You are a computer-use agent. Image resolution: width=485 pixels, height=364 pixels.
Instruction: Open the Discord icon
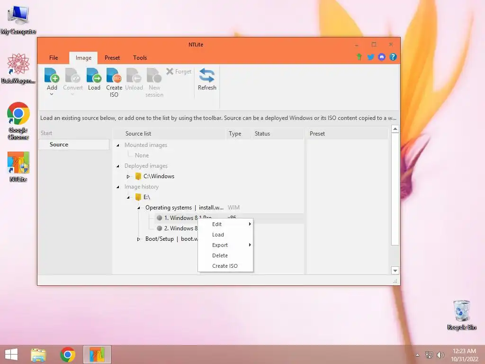click(x=382, y=57)
